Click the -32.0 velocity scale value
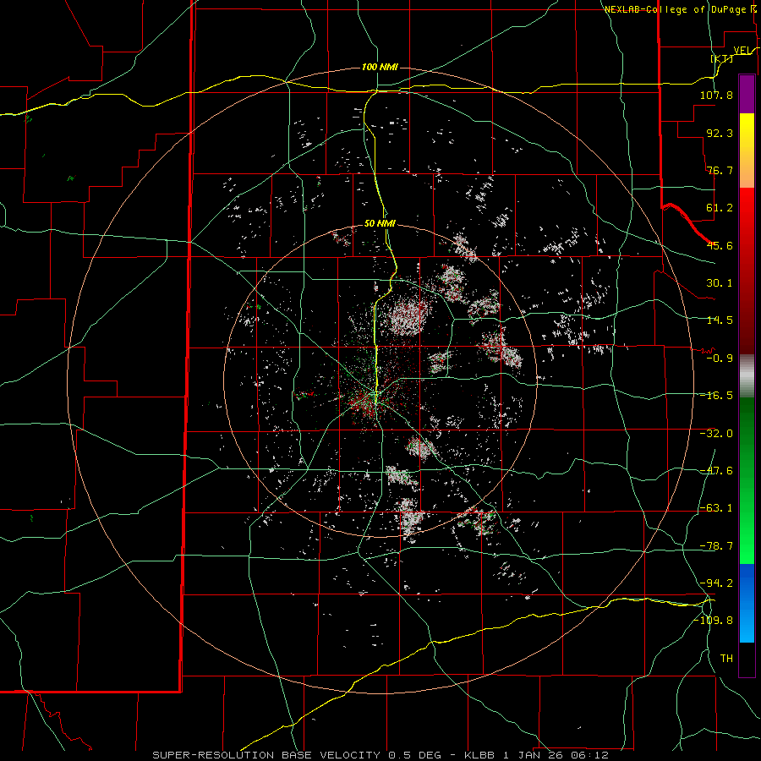 (716, 434)
